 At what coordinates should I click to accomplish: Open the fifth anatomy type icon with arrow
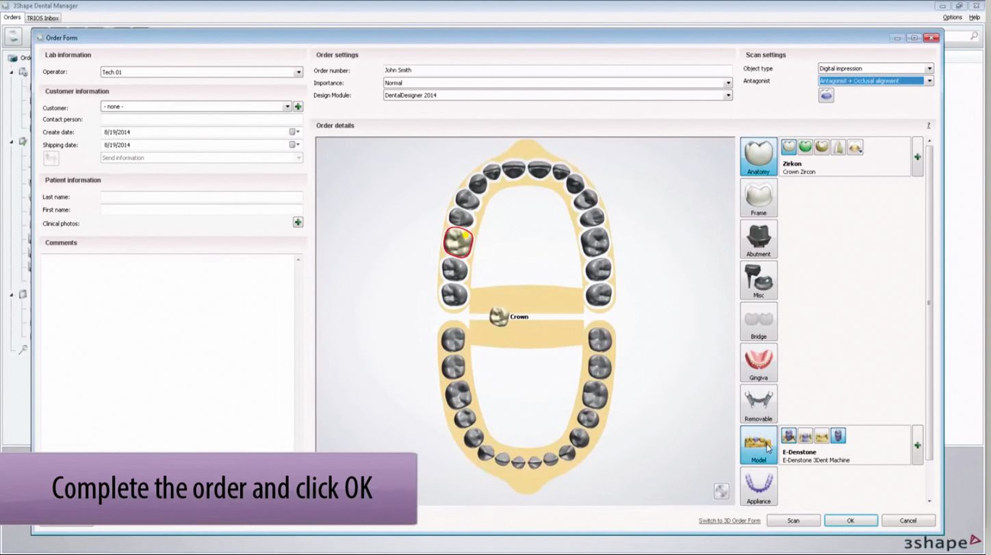click(x=855, y=146)
